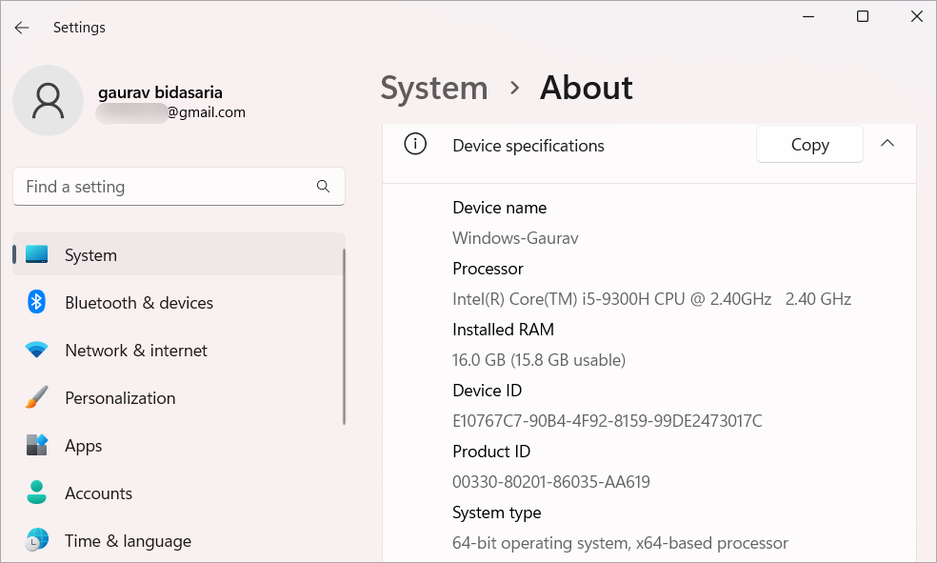Click the Find a setting search box
937x563 pixels.
click(179, 187)
